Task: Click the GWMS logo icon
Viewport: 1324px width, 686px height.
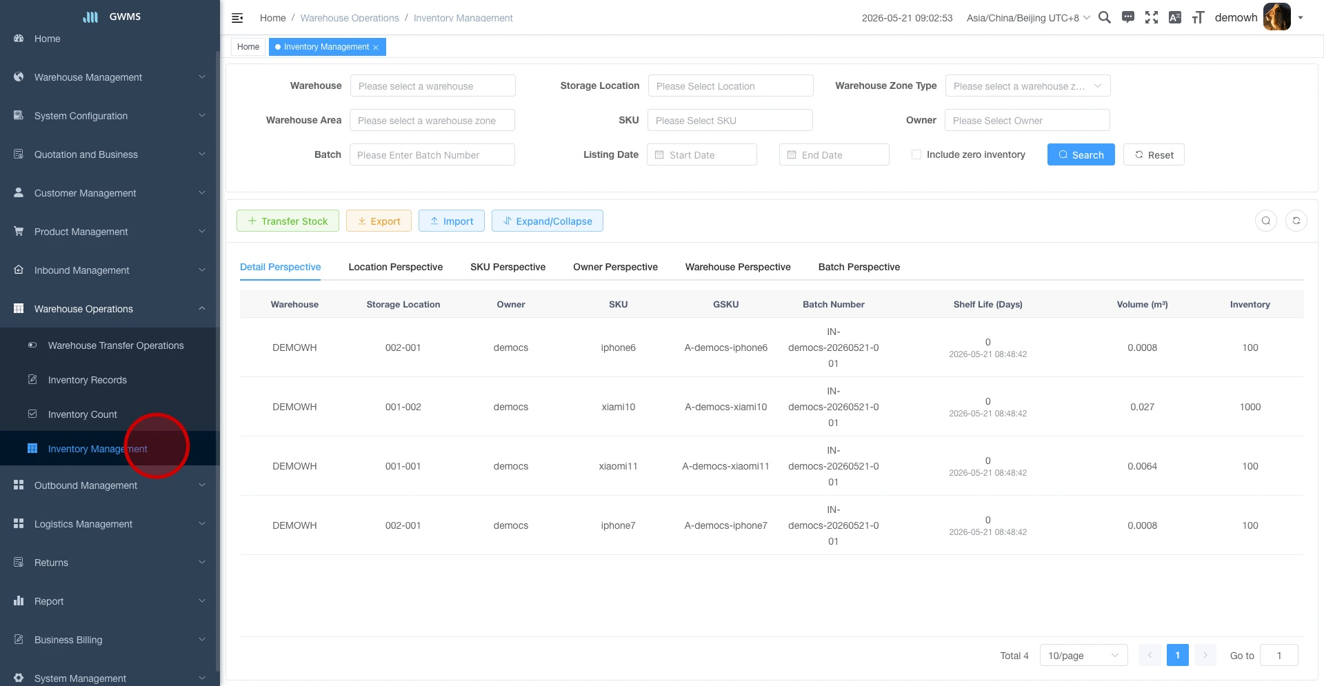Action: 91,17
